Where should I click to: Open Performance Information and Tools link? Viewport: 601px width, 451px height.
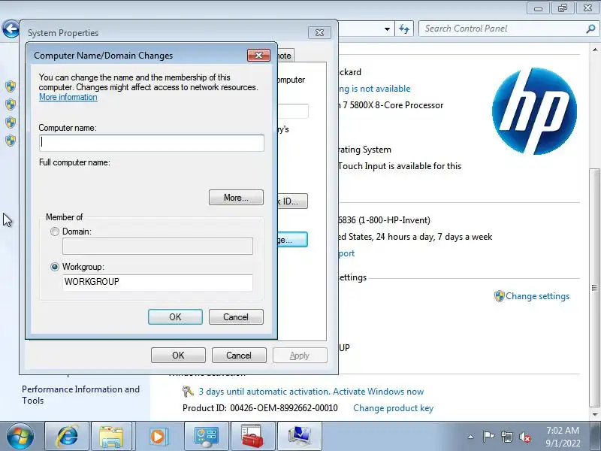click(80, 395)
